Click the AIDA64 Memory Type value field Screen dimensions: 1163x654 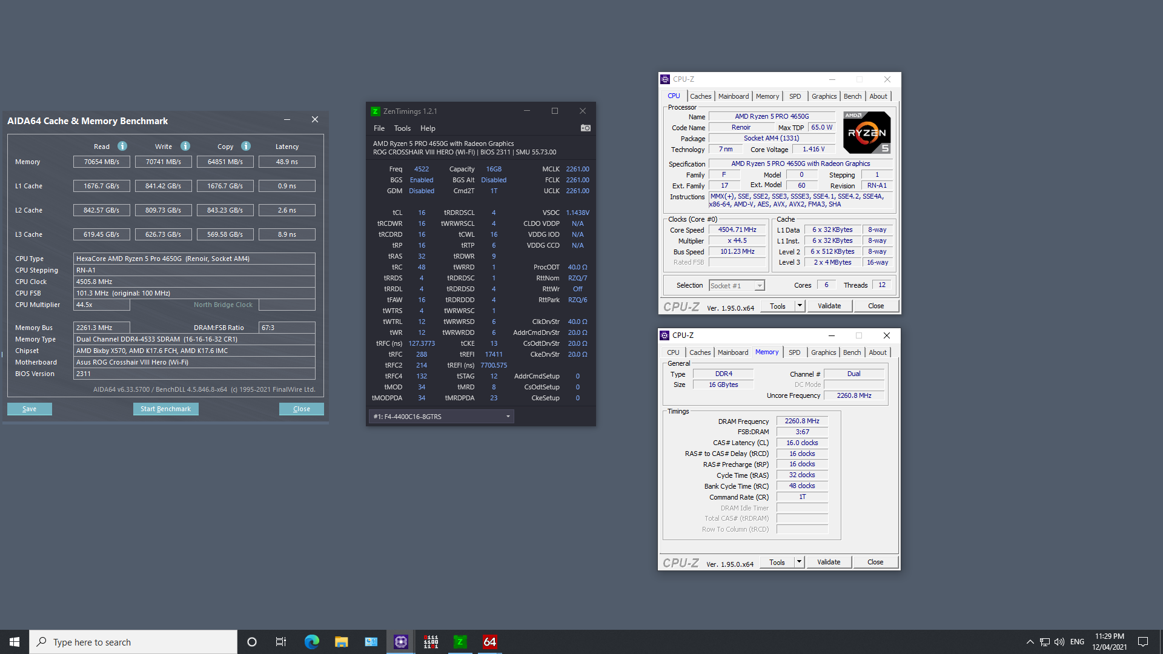click(194, 339)
